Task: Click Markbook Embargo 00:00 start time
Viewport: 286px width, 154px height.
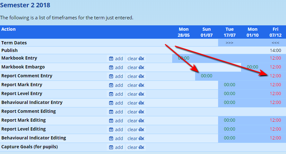Action: [x=253, y=67]
